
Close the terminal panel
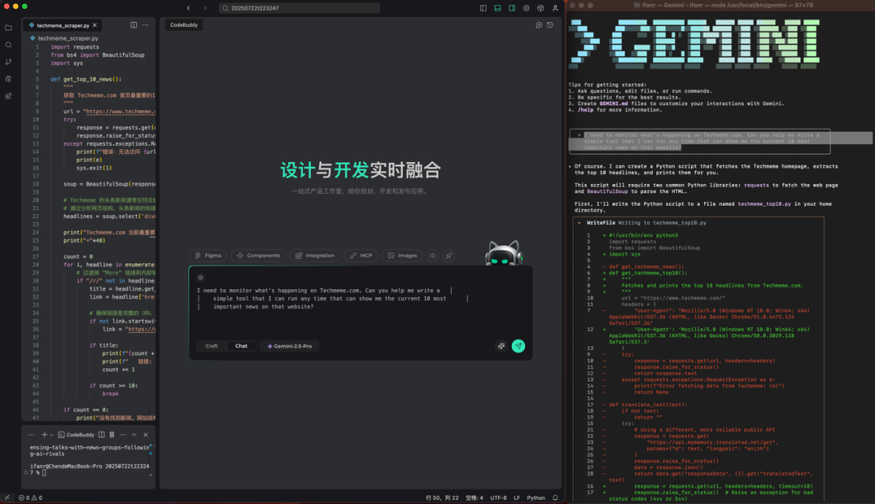pyautogui.click(x=146, y=435)
